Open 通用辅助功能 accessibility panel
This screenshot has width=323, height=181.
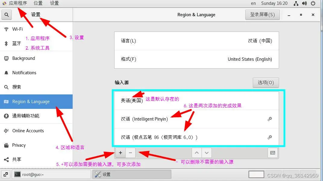36,116
